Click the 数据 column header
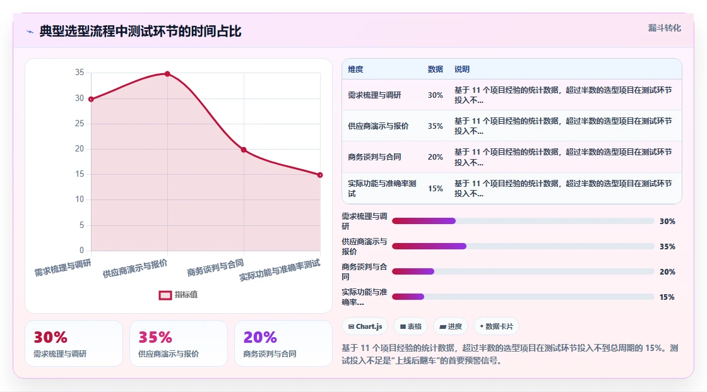707x392 pixels. [x=435, y=69]
